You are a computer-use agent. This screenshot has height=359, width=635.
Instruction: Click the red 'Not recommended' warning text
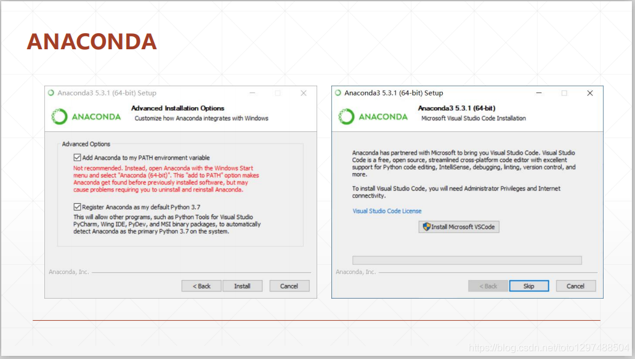click(x=166, y=179)
